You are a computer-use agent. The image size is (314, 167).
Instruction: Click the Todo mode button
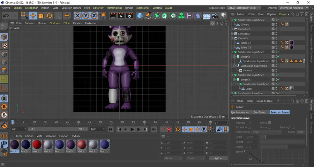[300, 132]
